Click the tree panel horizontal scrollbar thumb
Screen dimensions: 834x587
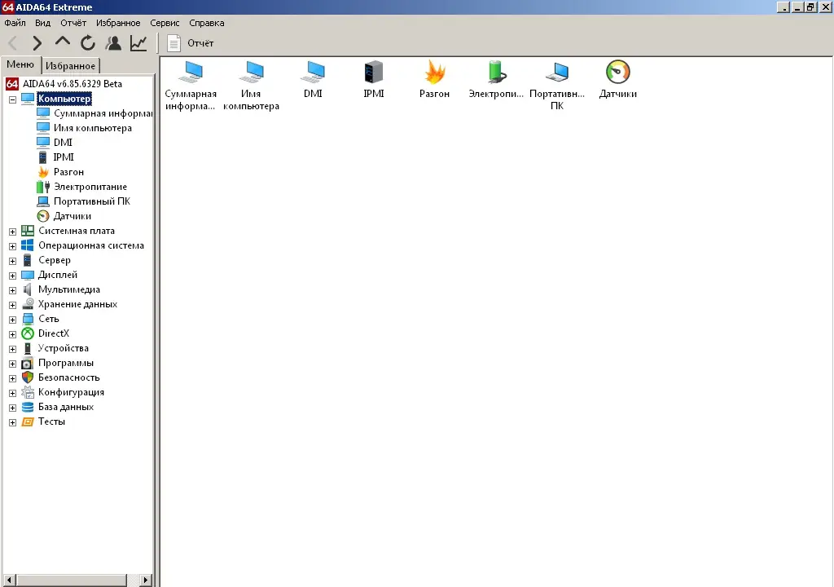tap(72, 580)
